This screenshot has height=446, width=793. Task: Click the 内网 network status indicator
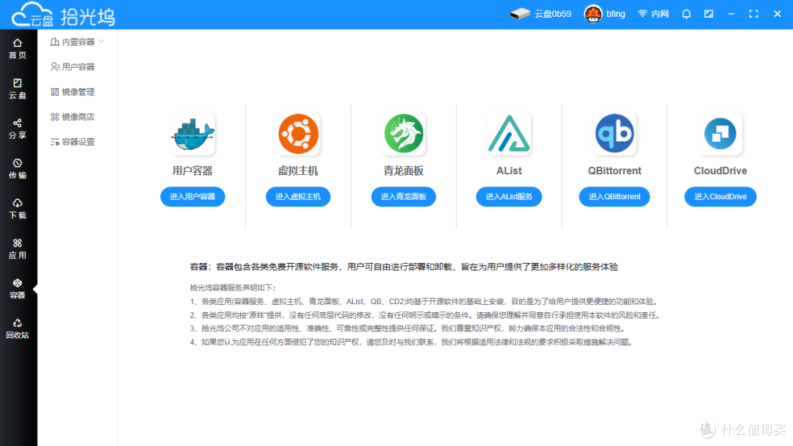pos(653,14)
